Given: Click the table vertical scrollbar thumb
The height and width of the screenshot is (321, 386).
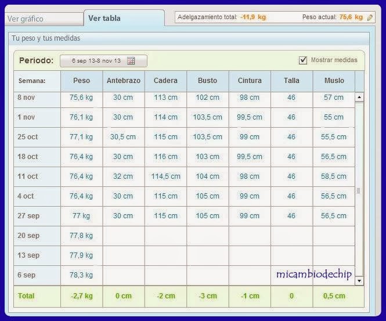Looking at the screenshot, I should coord(359,189).
